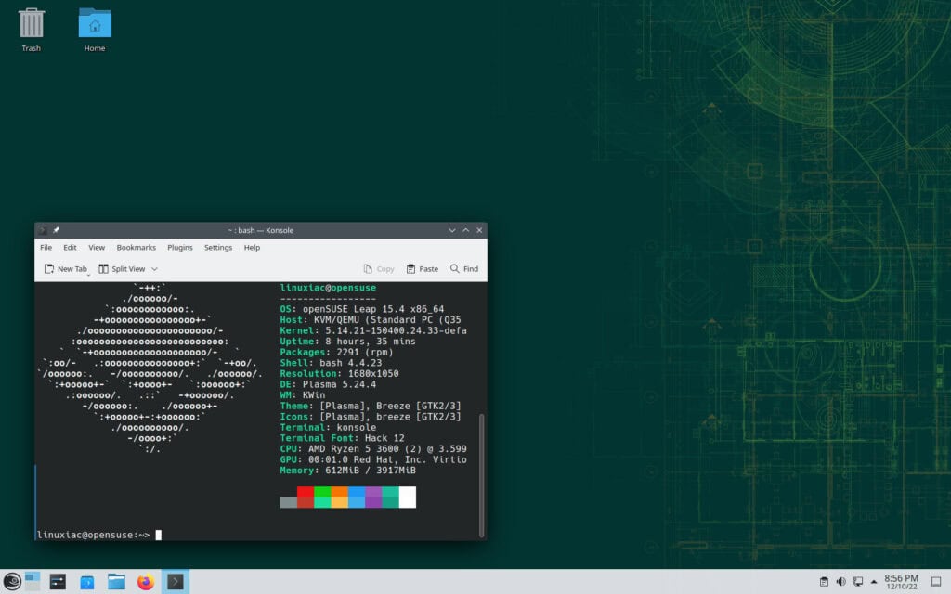This screenshot has width=951, height=594.
Task: Show hidden system tray icons
Action: click(873, 582)
